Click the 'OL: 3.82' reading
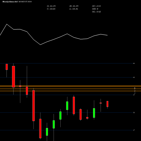 pos(96,12)
